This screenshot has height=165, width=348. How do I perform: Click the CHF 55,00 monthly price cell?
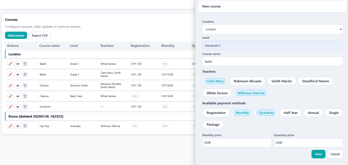click(167, 74)
